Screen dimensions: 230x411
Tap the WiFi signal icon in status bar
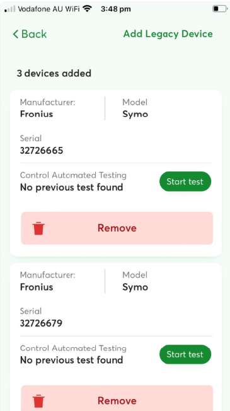tap(87, 9)
